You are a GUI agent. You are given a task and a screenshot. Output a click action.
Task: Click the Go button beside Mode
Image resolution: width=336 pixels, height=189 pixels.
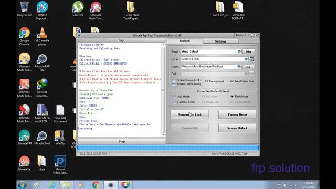coord(248,67)
